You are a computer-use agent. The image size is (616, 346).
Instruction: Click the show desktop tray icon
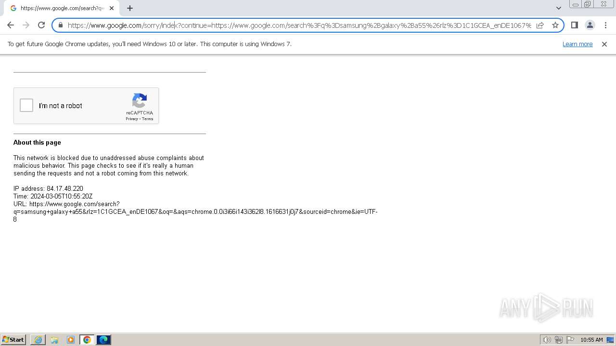pyautogui.click(x=611, y=340)
